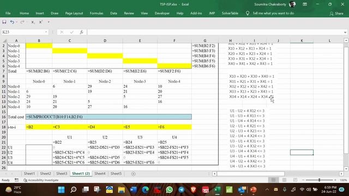
Task: Switch to Page Layout view icon
Action: [x=284, y=180]
